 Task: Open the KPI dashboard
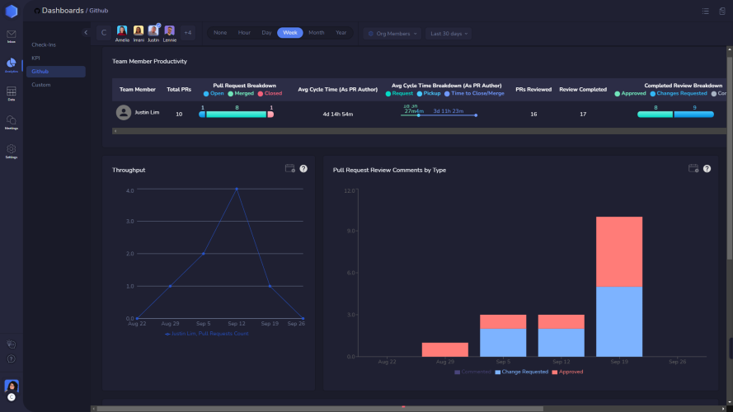(35, 58)
